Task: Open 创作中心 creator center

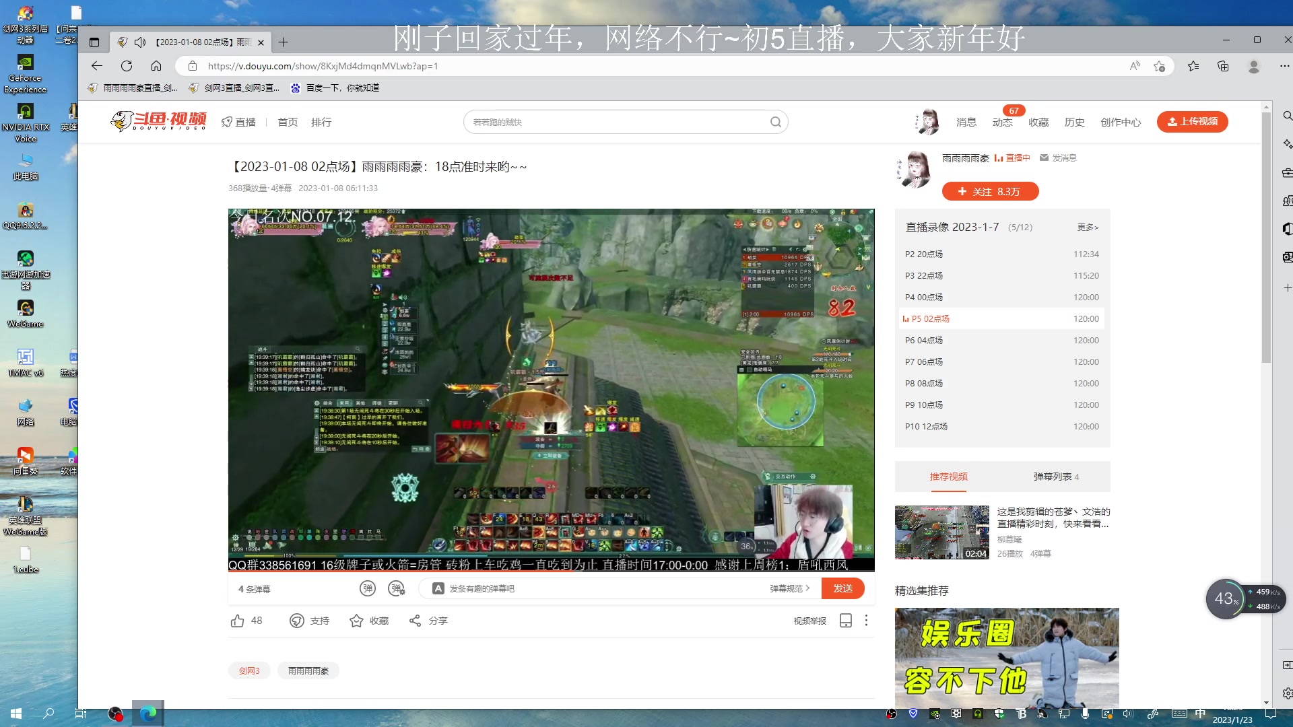Action: coord(1121,122)
